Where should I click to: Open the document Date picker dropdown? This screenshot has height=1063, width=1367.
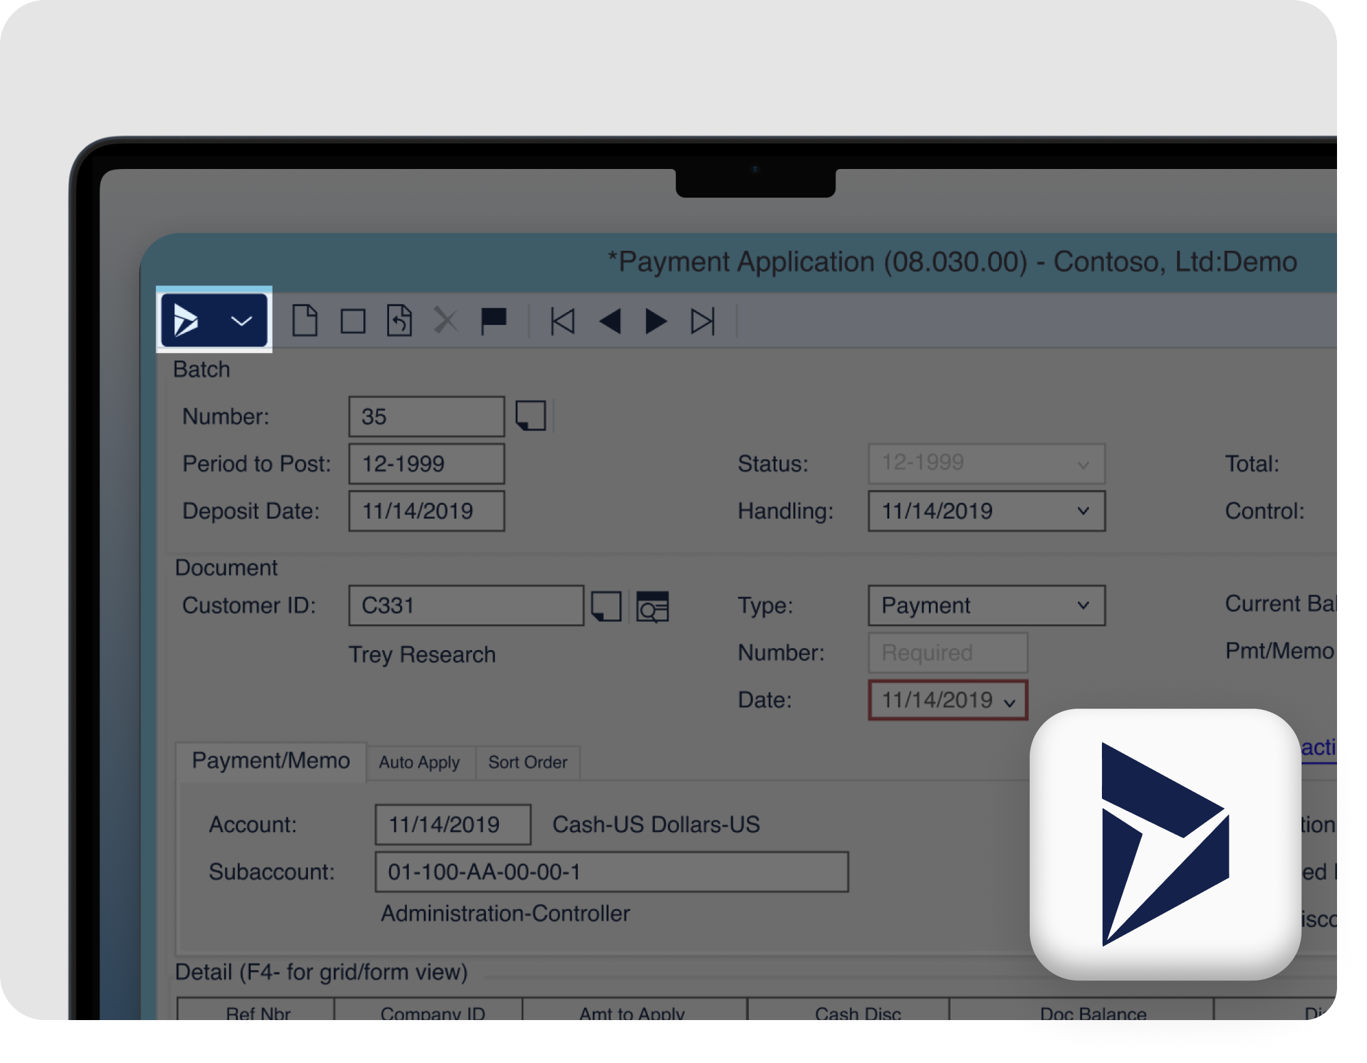pyautogui.click(x=1010, y=702)
